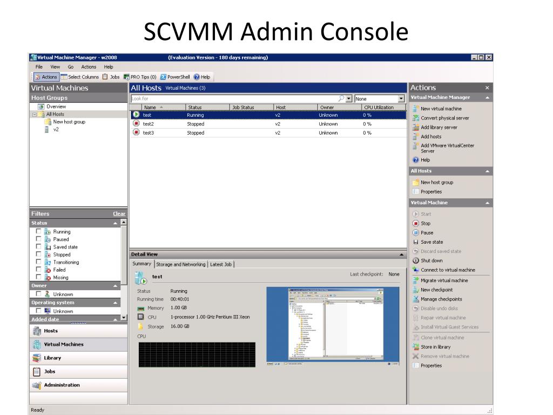
Task: Collapse the All Hosts actions section
Action: tap(488, 171)
